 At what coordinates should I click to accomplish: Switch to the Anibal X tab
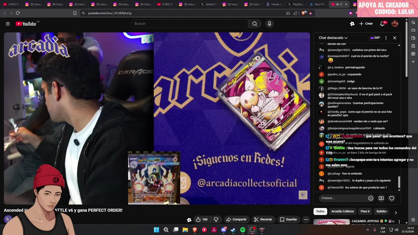[x=209, y=4]
